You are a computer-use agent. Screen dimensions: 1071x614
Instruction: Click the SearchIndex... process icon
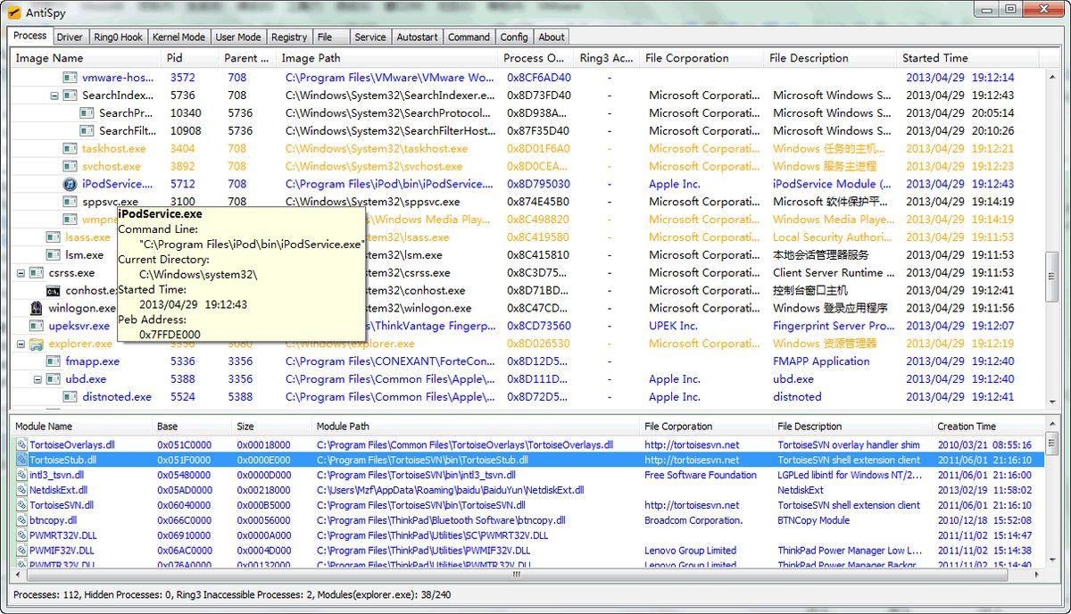click(x=71, y=95)
